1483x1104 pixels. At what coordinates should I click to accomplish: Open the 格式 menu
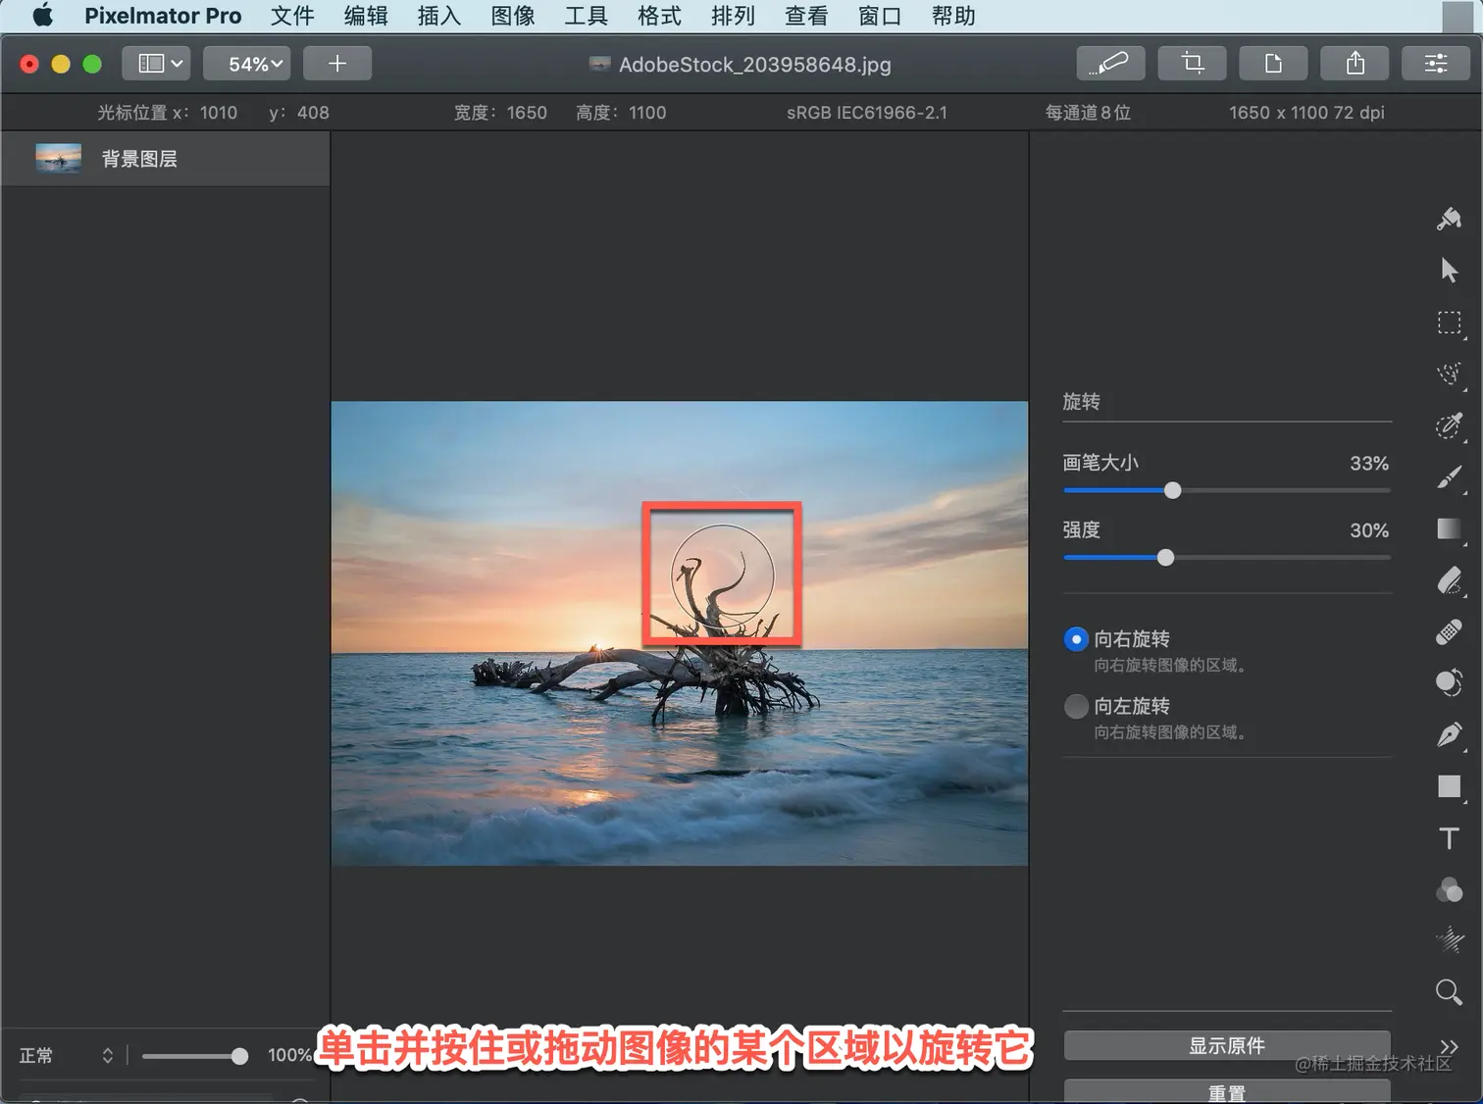click(660, 16)
